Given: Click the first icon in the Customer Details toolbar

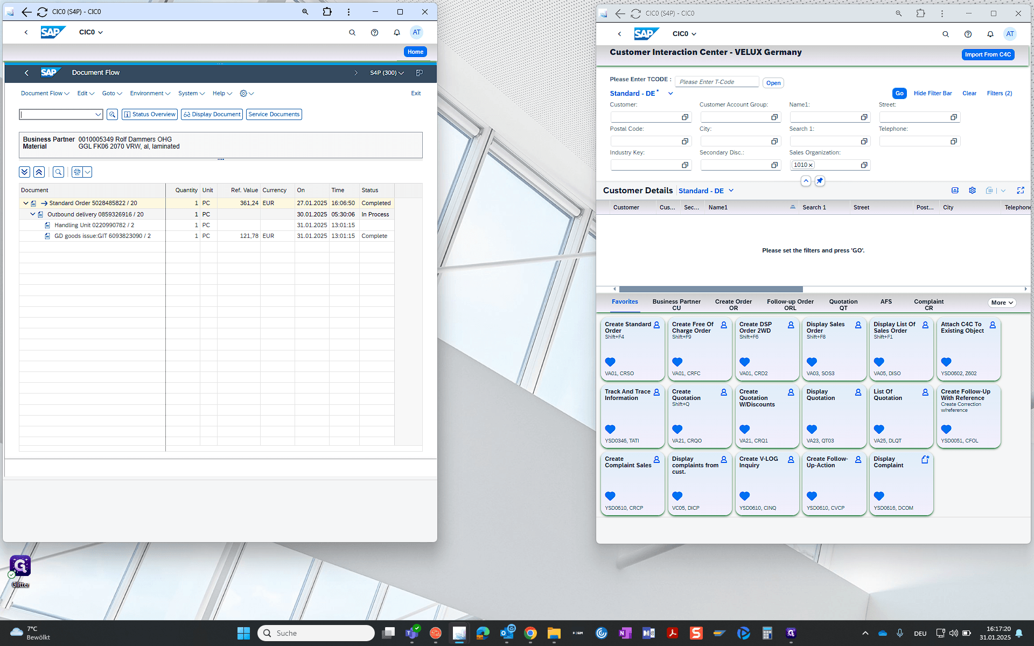Looking at the screenshot, I should pyautogui.click(x=955, y=191).
